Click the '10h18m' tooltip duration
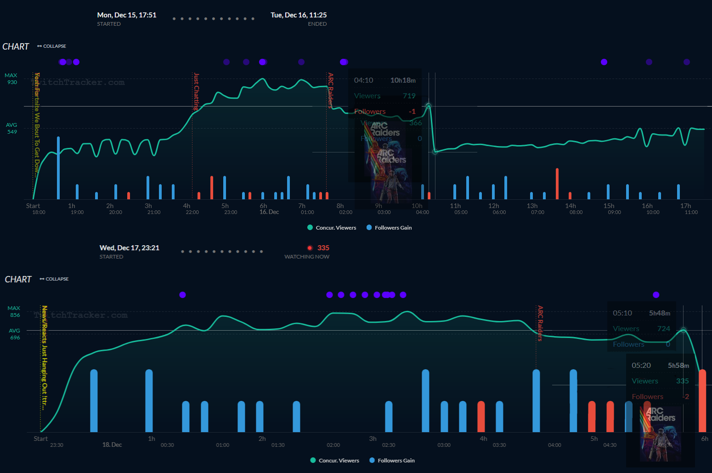Viewport: 712px width, 473px height. pyautogui.click(x=403, y=80)
